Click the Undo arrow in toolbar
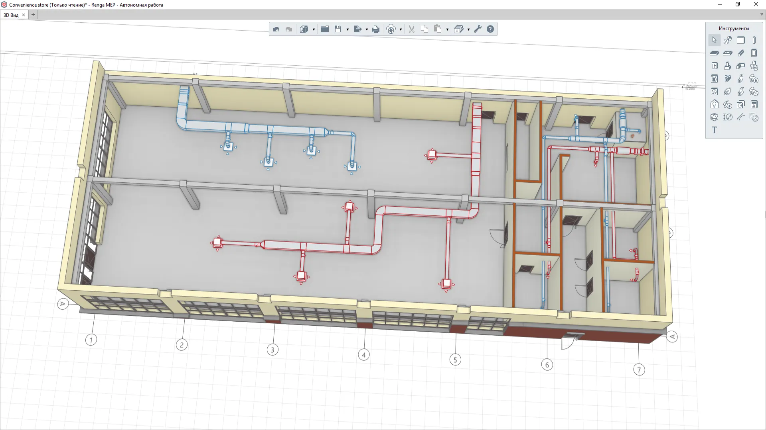This screenshot has width=766, height=430. (276, 29)
